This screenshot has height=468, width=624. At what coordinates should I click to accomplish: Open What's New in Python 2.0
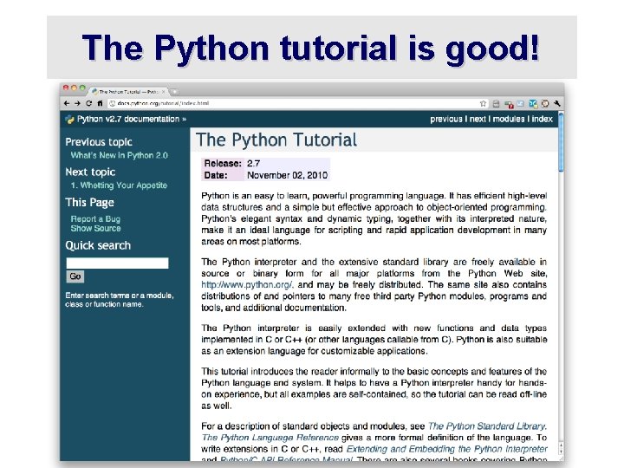click(120, 155)
